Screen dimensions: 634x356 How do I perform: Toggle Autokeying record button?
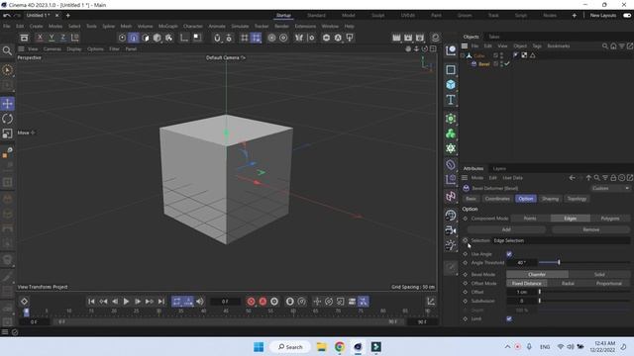[263, 302]
